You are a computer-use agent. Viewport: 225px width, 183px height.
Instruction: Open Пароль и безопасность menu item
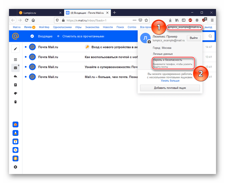pyautogui.click(x=167, y=60)
